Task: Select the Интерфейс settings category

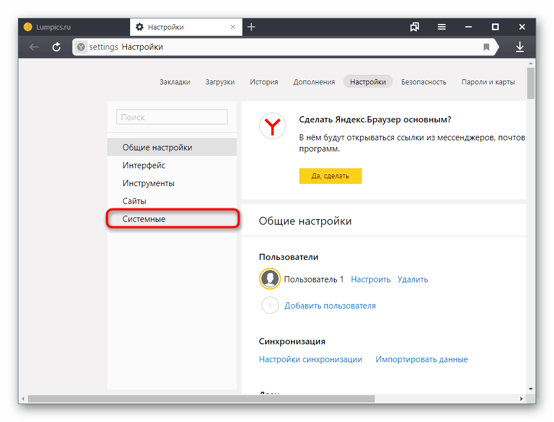Action: [143, 165]
